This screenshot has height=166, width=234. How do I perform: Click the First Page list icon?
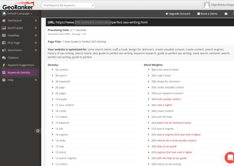[x=4, y=43]
